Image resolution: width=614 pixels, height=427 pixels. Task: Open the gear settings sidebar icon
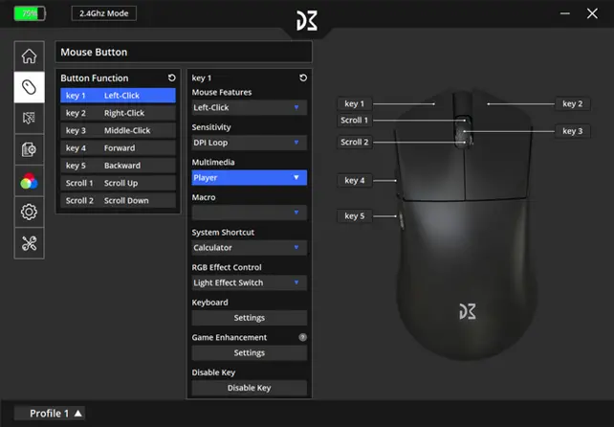tap(29, 212)
